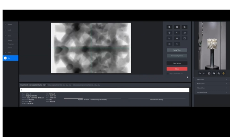The width and height of the screenshot is (233, 138).
Task: Expand the Source Control panel
Action: point(212,79)
